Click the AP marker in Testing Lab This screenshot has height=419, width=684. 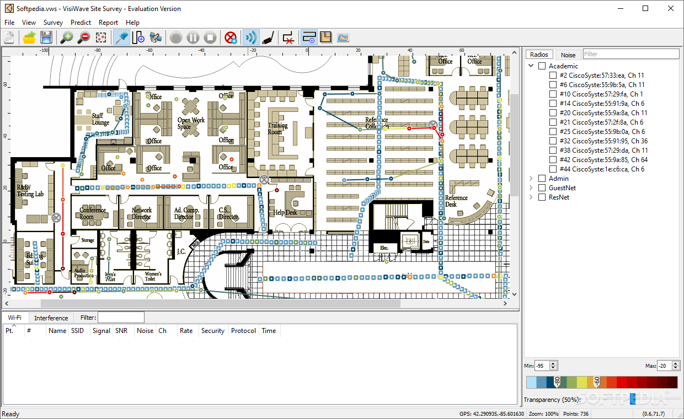[56, 218]
